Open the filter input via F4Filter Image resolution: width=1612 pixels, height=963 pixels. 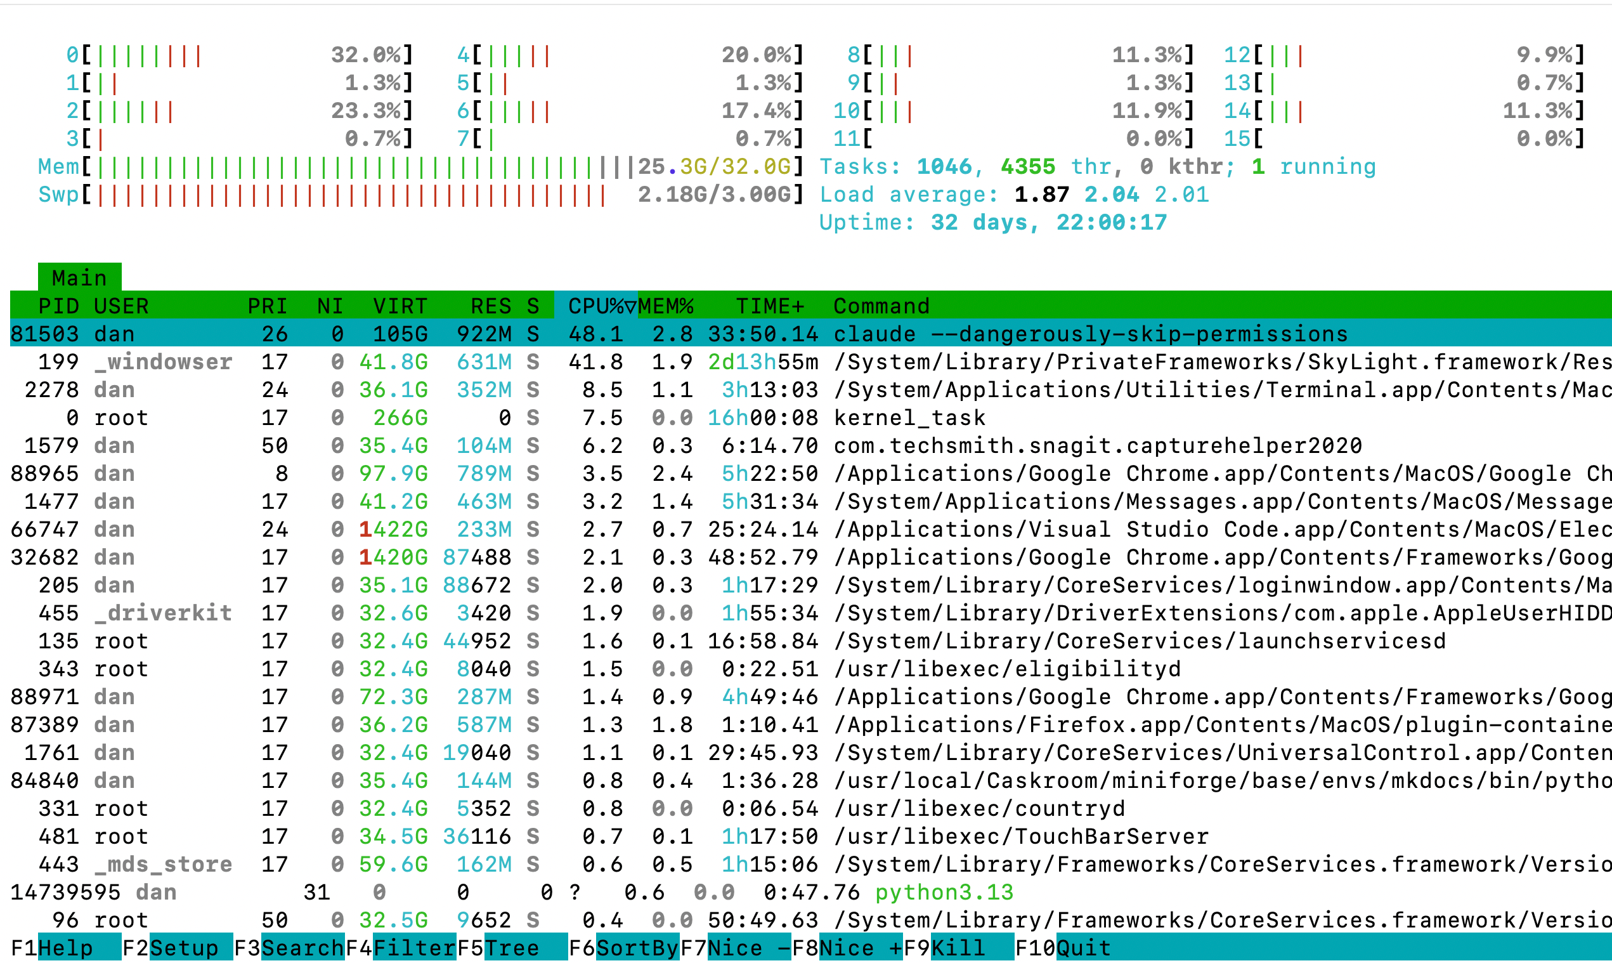(399, 947)
